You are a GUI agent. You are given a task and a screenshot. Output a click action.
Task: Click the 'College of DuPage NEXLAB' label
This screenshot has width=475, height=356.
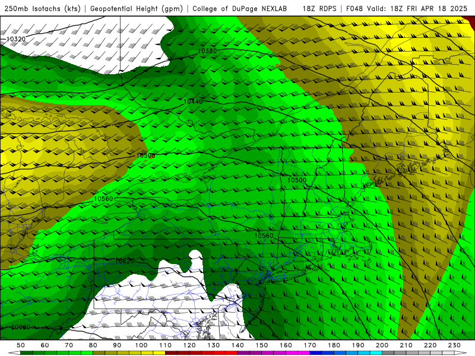click(239, 8)
